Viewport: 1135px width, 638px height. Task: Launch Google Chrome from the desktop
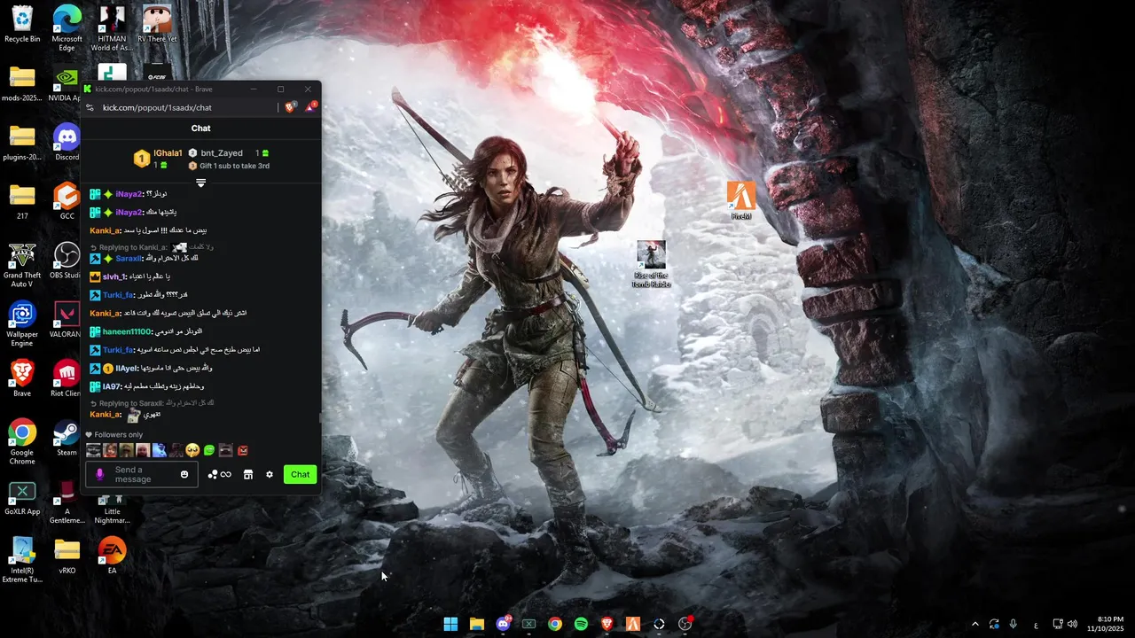[22, 443]
